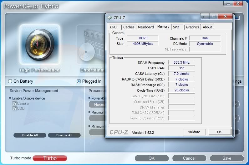Switch to the SPD tab in CPU-Z
Image resolution: width=249 pixels, height=165 pixels.
(176, 27)
